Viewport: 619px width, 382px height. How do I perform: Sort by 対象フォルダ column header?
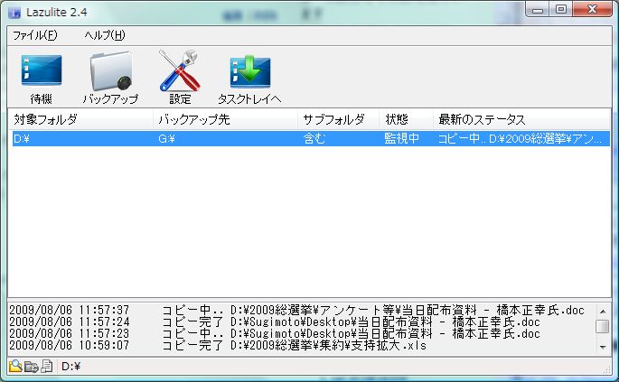coord(80,119)
